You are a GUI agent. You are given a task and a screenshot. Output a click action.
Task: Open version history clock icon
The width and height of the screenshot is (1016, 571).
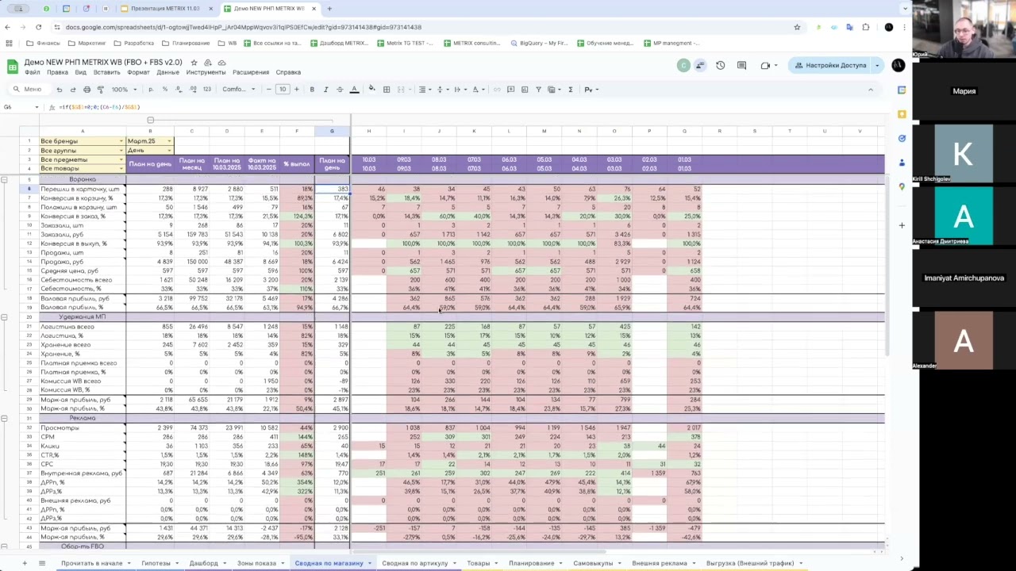[720, 65]
